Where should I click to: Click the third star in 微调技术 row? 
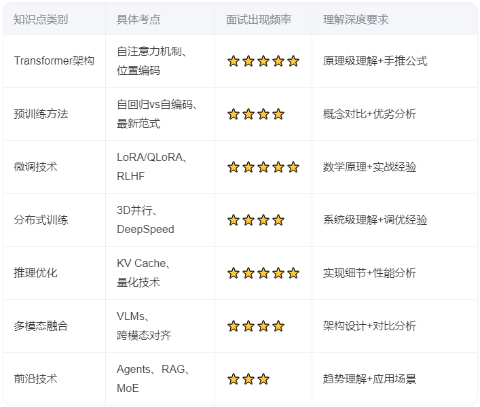[263, 167]
